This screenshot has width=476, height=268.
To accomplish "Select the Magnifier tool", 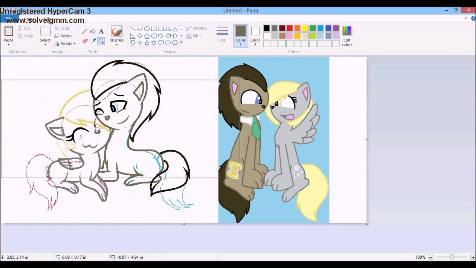I will (101, 41).
